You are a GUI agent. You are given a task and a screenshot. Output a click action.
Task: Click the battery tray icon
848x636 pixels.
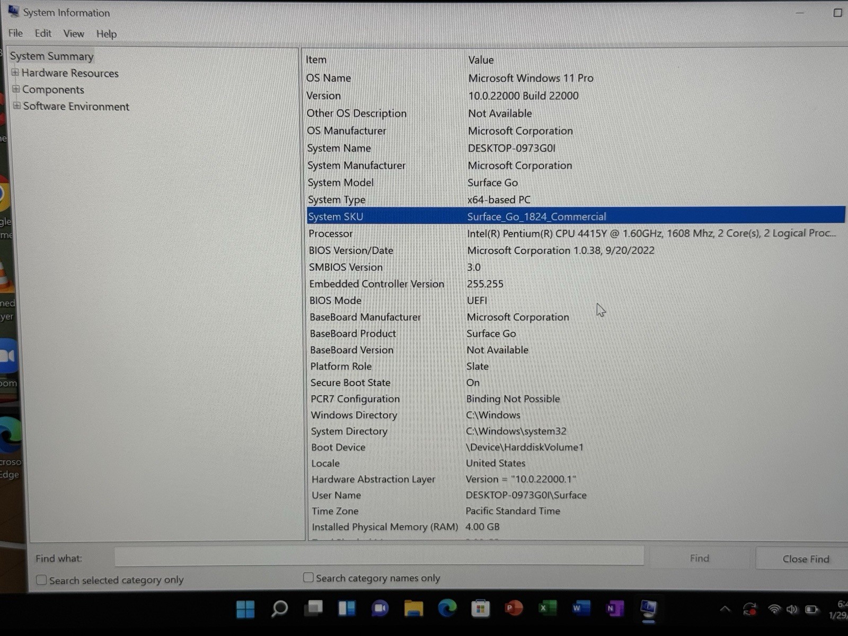tap(811, 609)
